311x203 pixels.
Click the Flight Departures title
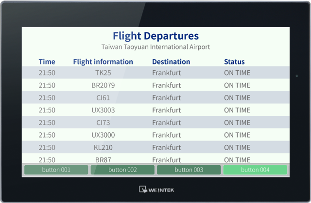[x=155, y=36]
